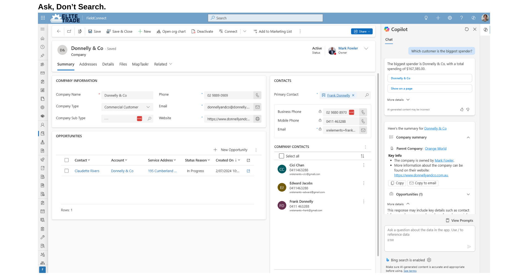
Task: Click the lightbulb icon in header
Action: (x=426, y=18)
